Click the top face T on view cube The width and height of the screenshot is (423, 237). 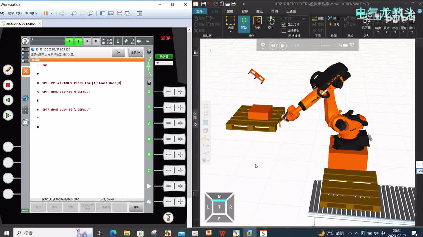point(219,207)
